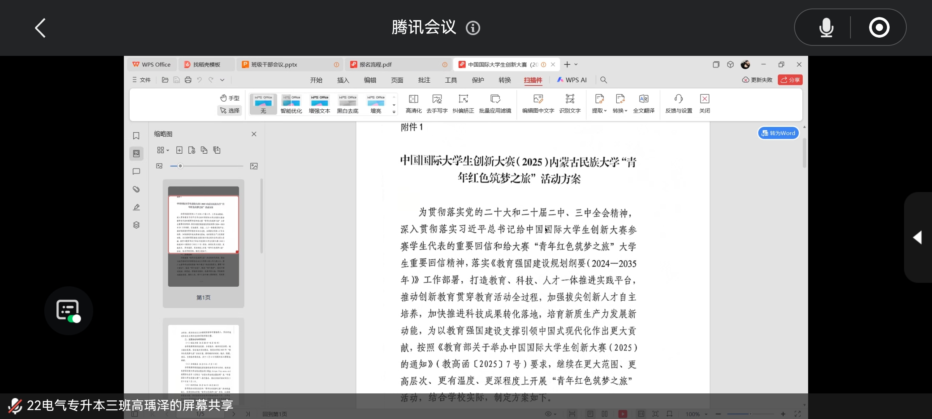Click the 纠偏矫正 deskew icon
932x419 pixels.
click(x=463, y=99)
